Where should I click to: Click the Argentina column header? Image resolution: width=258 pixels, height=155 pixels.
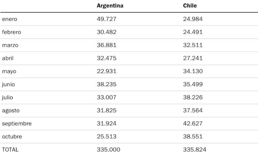[110, 6]
